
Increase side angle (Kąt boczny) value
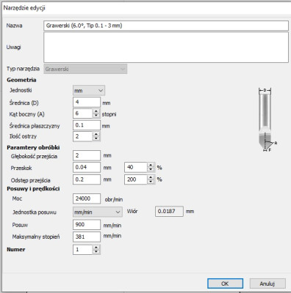click(96, 111)
